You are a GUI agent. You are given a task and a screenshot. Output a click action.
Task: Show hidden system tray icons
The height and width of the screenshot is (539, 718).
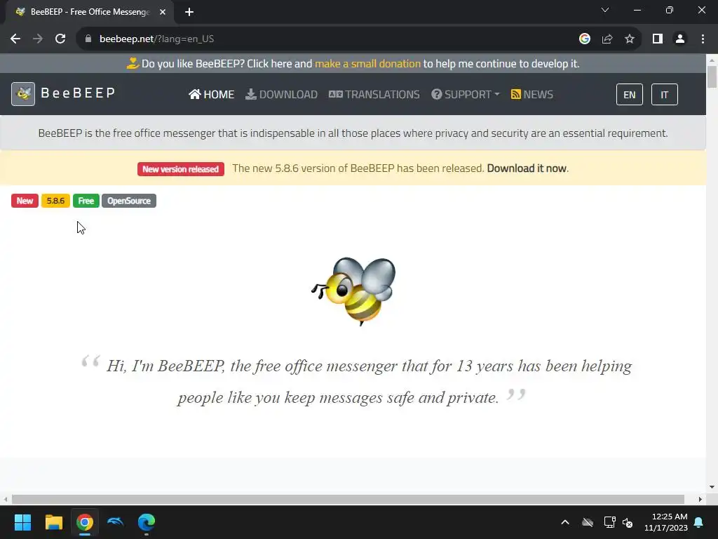coord(565,522)
